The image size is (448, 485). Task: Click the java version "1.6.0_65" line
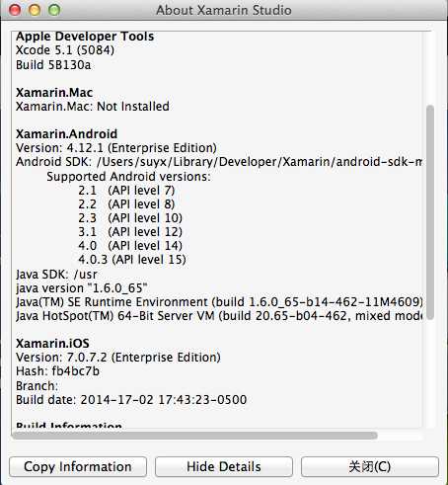coord(82,288)
